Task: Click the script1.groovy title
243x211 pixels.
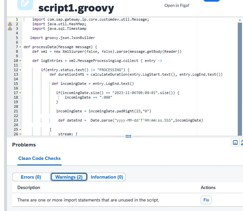Action: pos(76,8)
